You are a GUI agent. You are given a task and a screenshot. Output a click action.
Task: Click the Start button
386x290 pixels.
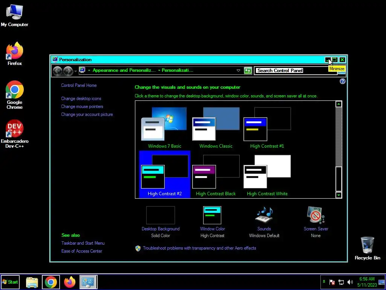(10, 282)
